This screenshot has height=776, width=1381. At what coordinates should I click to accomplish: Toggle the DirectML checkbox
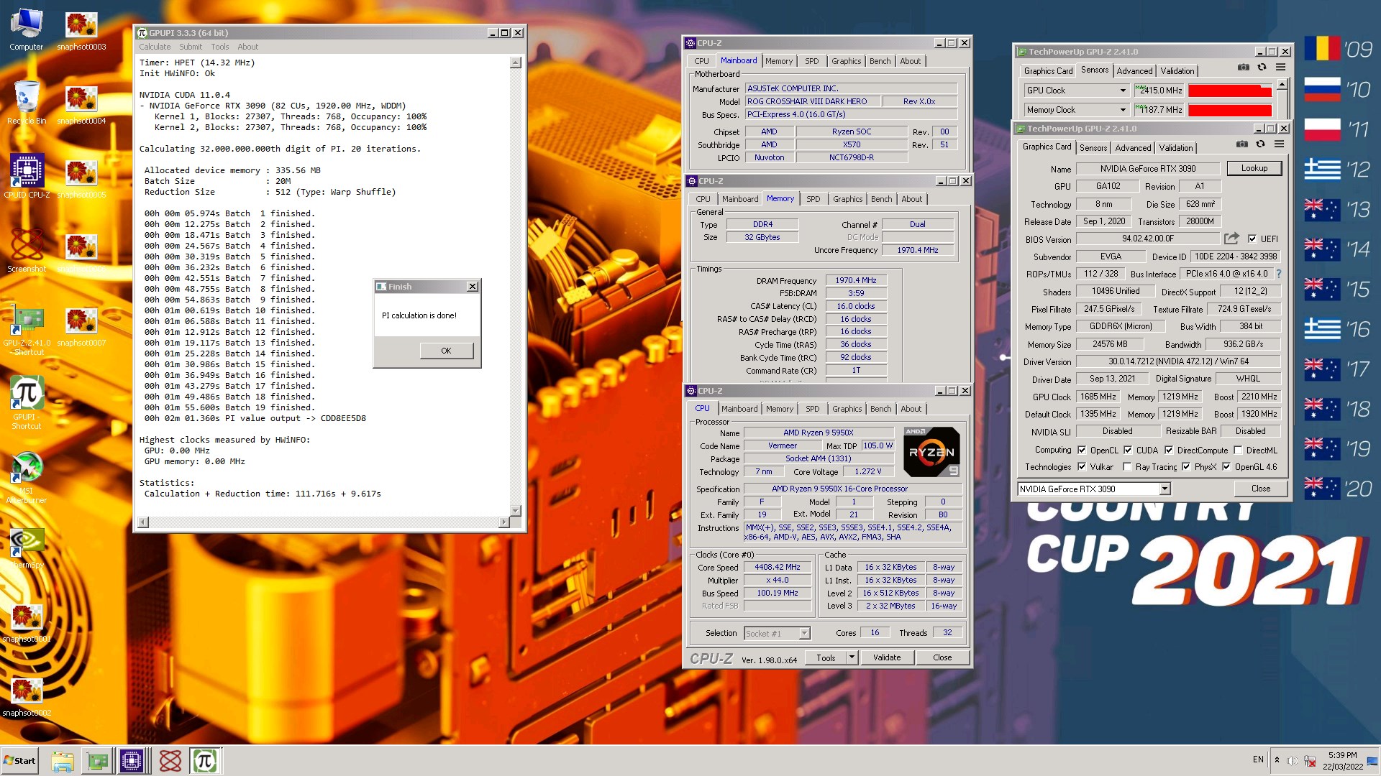coord(1238,451)
